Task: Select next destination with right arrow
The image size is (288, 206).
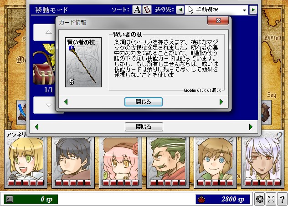Action: tap(253, 10)
